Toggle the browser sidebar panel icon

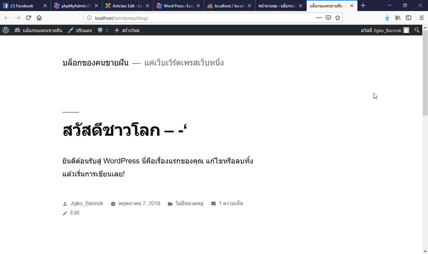click(408, 18)
